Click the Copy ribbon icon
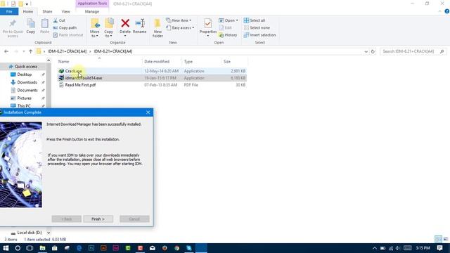This screenshot has width=450, height=253. pos(31,27)
